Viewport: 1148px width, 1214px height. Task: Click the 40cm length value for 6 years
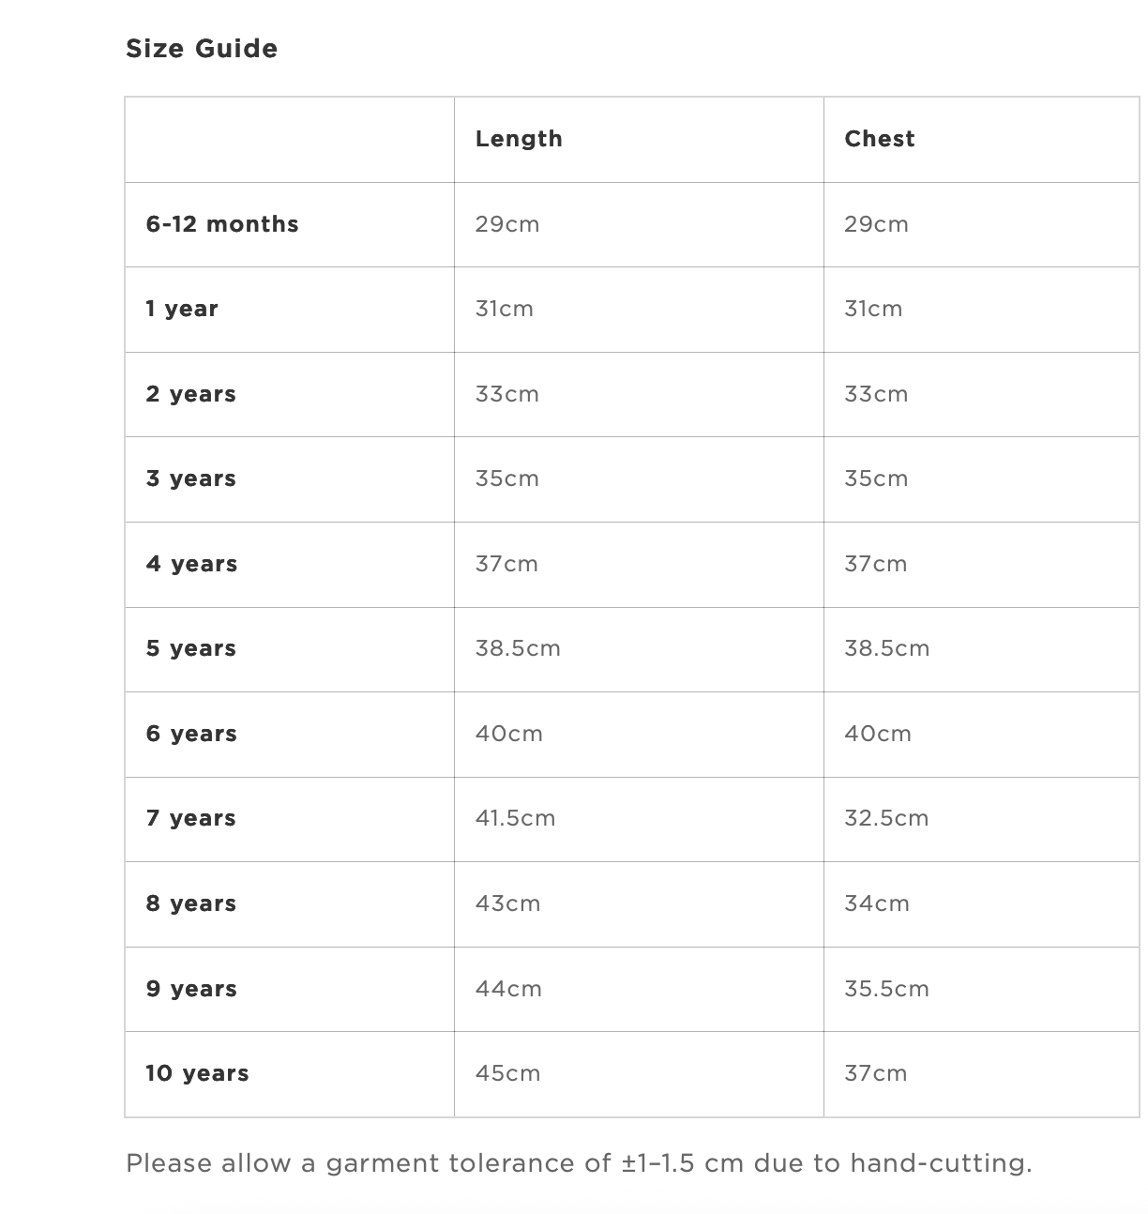[x=508, y=734]
